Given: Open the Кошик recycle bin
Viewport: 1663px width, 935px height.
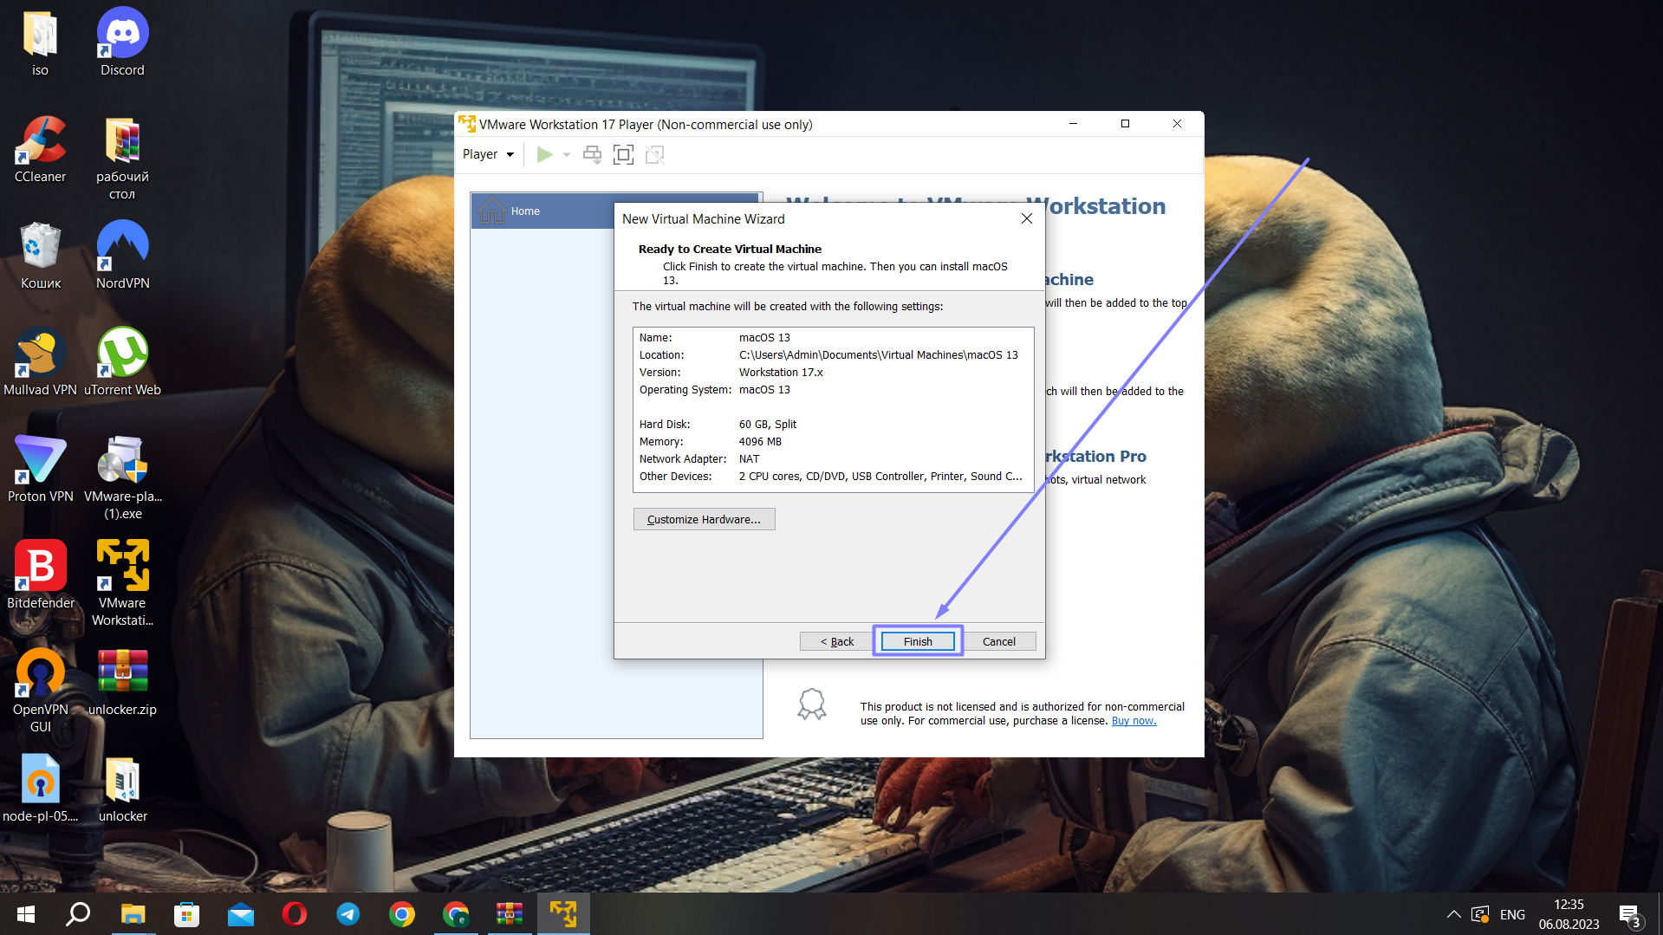Looking at the screenshot, I should point(40,256).
